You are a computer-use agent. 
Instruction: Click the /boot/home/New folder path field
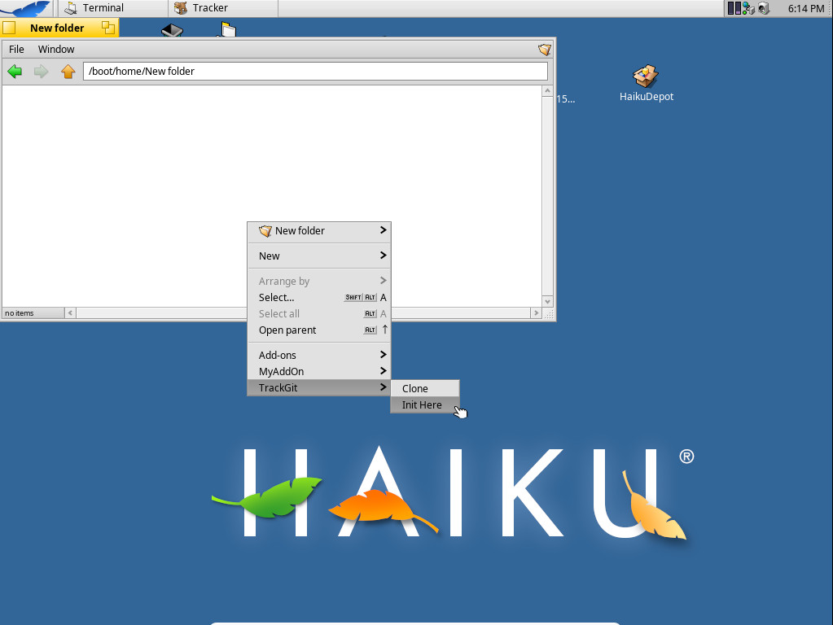pos(315,71)
